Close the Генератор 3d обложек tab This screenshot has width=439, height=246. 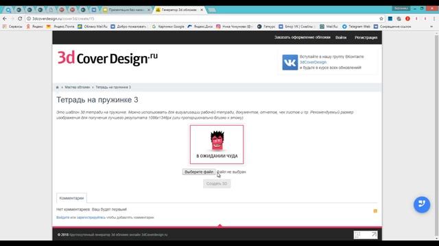coord(202,10)
